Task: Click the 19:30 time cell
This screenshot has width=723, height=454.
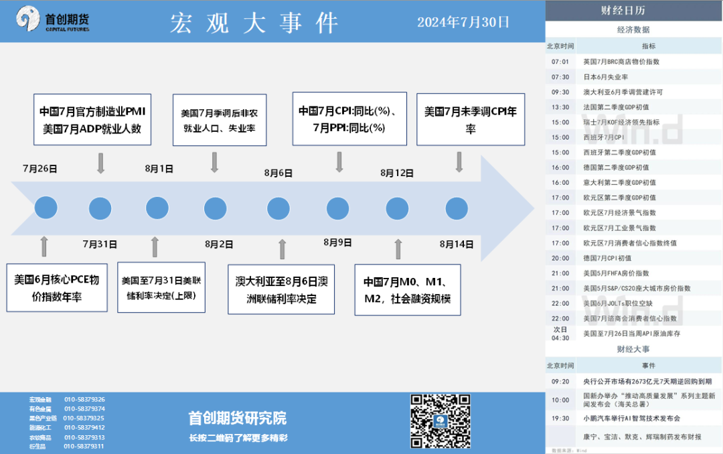Action: point(560,419)
